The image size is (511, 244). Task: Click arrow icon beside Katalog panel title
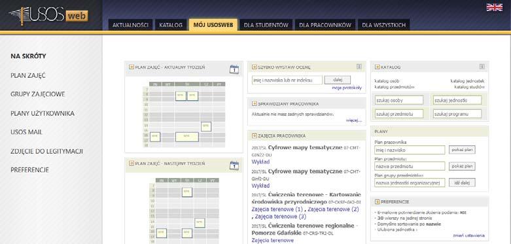pyautogui.click(x=378, y=67)
